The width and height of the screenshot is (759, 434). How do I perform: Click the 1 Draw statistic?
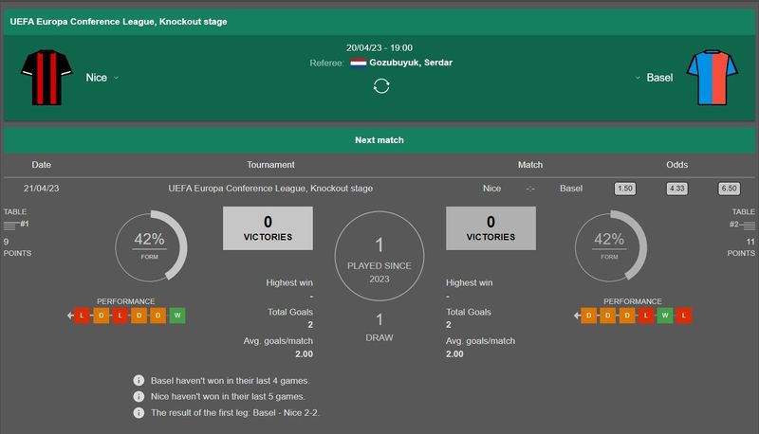coord(379,328)
